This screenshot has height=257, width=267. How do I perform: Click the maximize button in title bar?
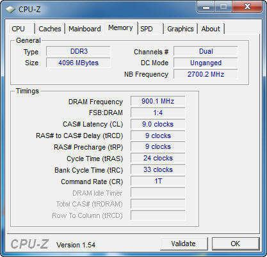223,7
